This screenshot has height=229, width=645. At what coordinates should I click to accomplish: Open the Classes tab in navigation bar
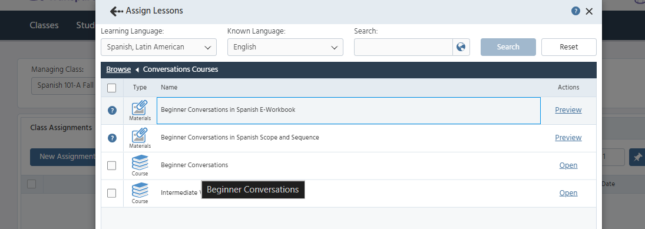[44, 25]
